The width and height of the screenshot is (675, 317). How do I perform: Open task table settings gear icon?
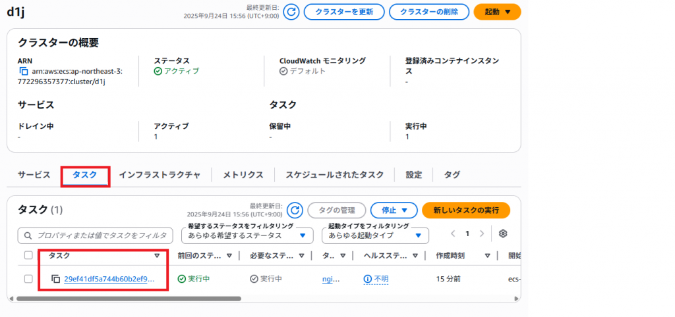(503, 234)
